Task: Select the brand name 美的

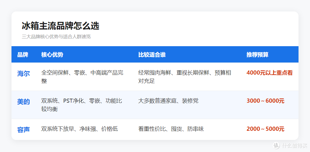Action: pyautogui.click(x=24, y=102)
